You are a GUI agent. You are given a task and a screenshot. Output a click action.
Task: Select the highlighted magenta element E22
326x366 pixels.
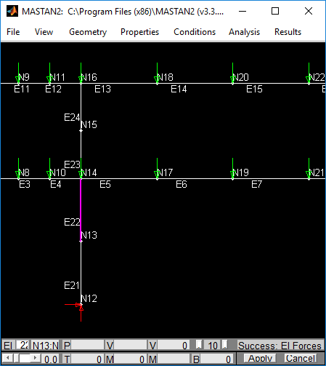(x=81, y=210)
